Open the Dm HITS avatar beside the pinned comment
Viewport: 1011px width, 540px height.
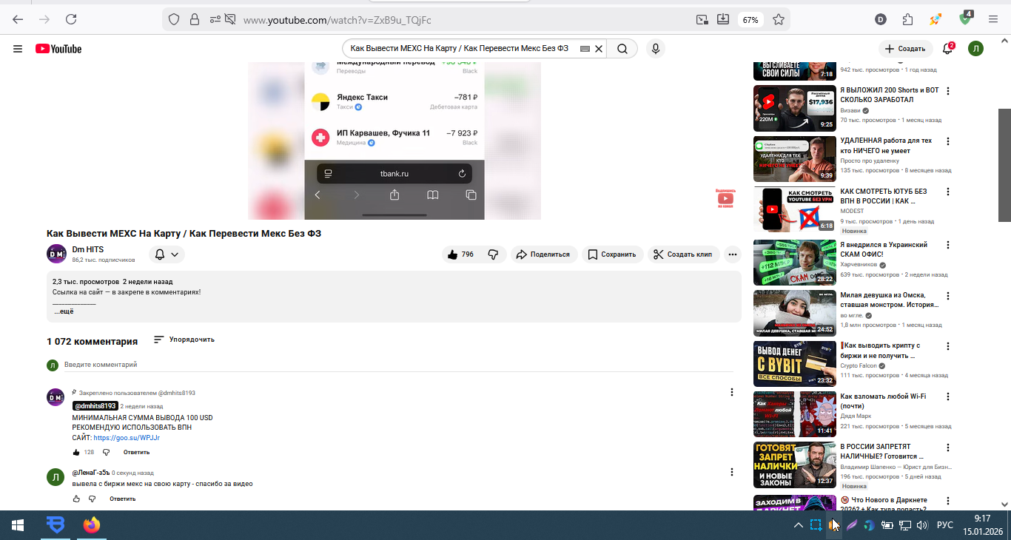[56, 397]
